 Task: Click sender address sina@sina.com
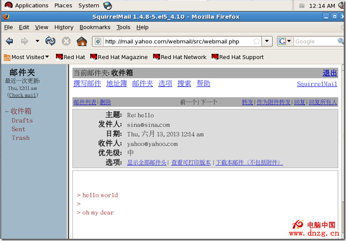coord(148,125)
